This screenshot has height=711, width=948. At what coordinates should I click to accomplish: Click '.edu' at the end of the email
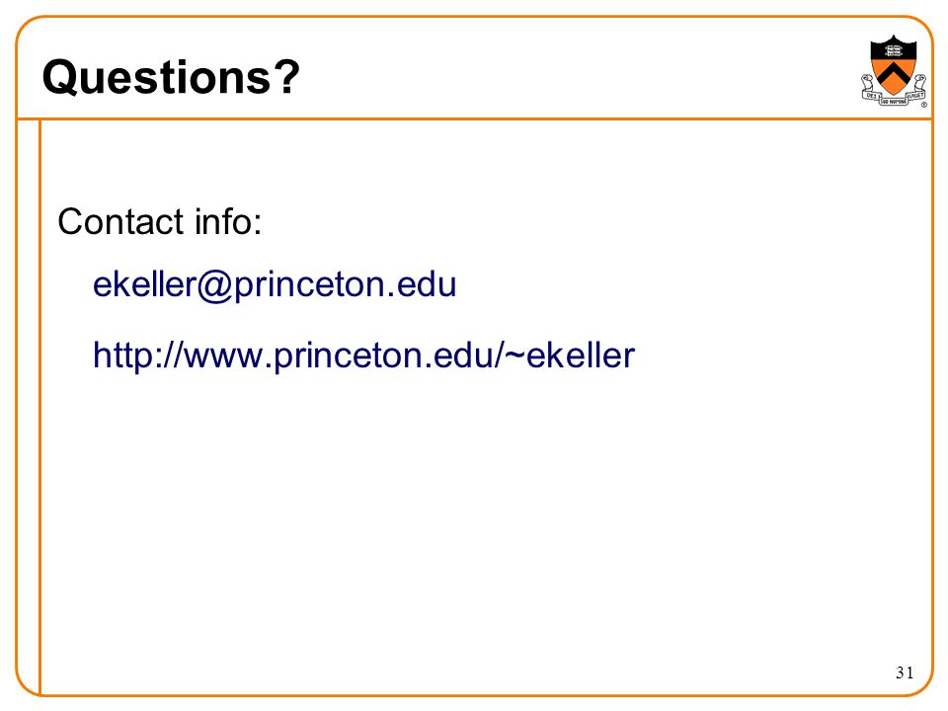coord(422,285)
